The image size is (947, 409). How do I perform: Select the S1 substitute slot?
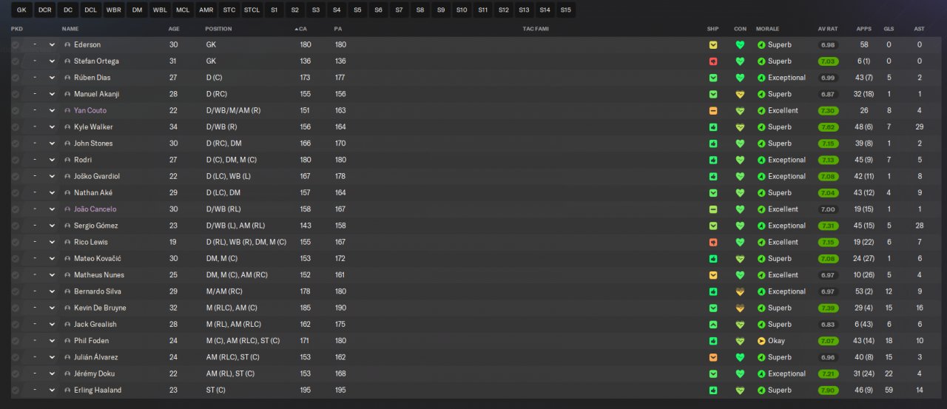(x=274, y=10)
